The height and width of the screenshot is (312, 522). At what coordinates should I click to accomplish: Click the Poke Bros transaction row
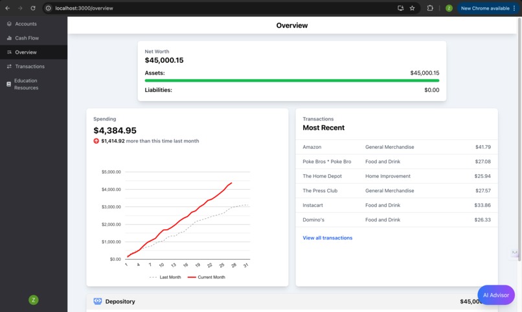tap(396, 162)
